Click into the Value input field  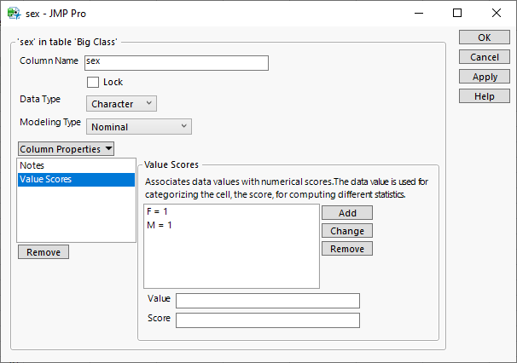[267, 301]
